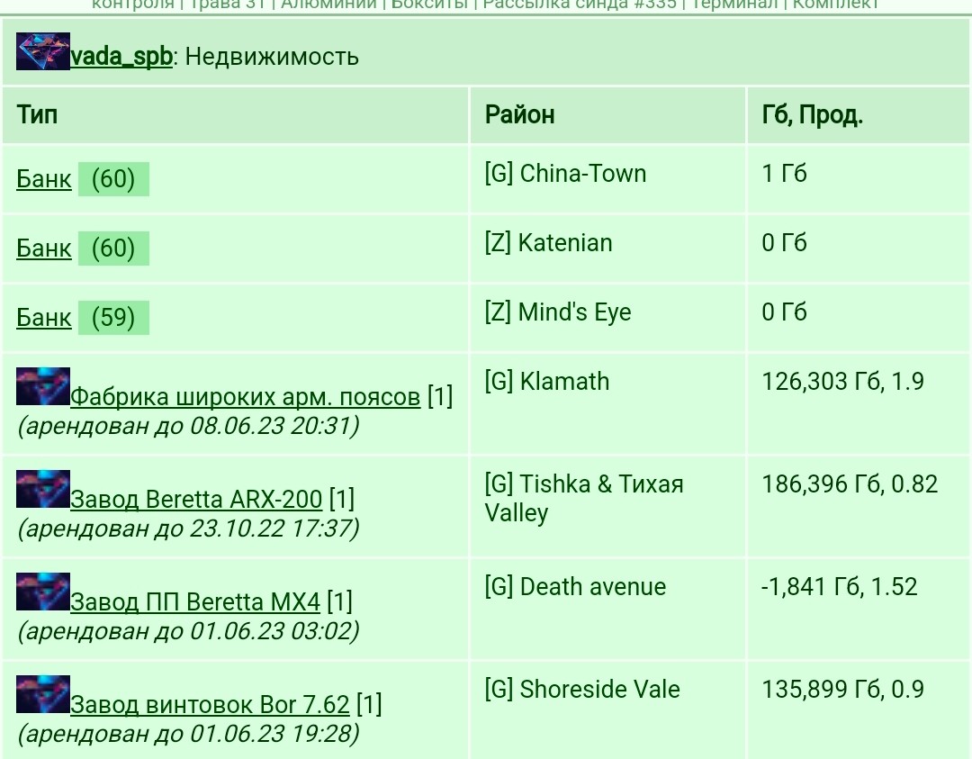The width and height of the screenshot is (972, 759).
Task: Click the 126,303 Гб, 1.9 value
Action: tap(842, 382)
